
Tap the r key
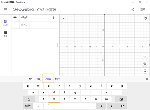point(59,86)
